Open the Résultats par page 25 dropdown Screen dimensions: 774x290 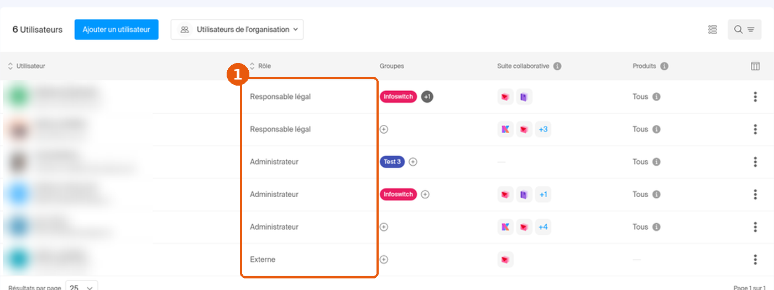pyautogui.click(x=82, y=286)
